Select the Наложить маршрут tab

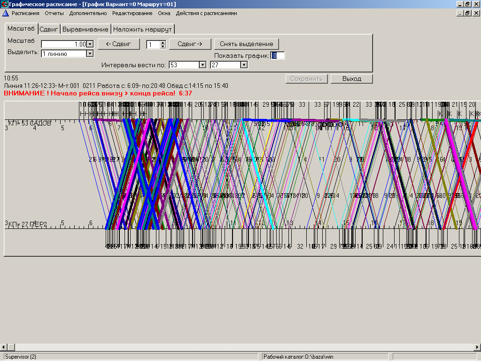[142, 29]
